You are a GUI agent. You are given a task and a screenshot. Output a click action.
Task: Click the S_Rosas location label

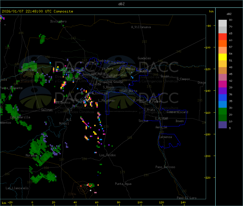coord(109,87)
